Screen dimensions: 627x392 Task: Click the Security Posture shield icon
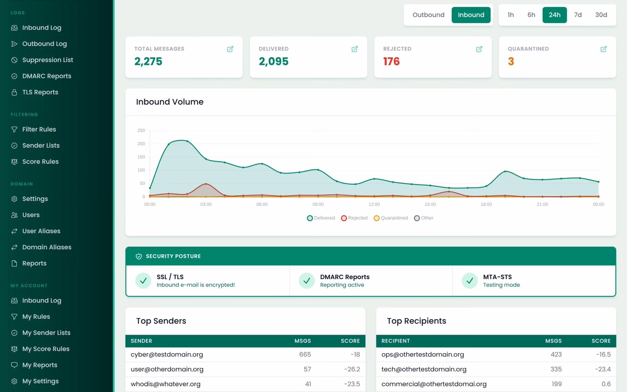139,256
